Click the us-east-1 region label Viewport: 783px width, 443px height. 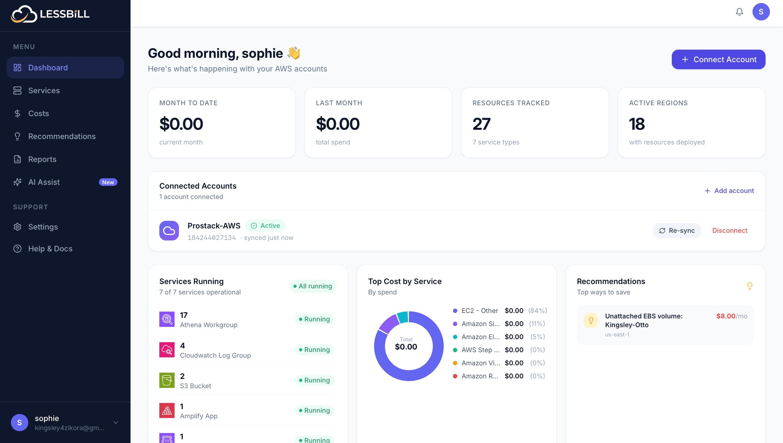tap(617, 335)
